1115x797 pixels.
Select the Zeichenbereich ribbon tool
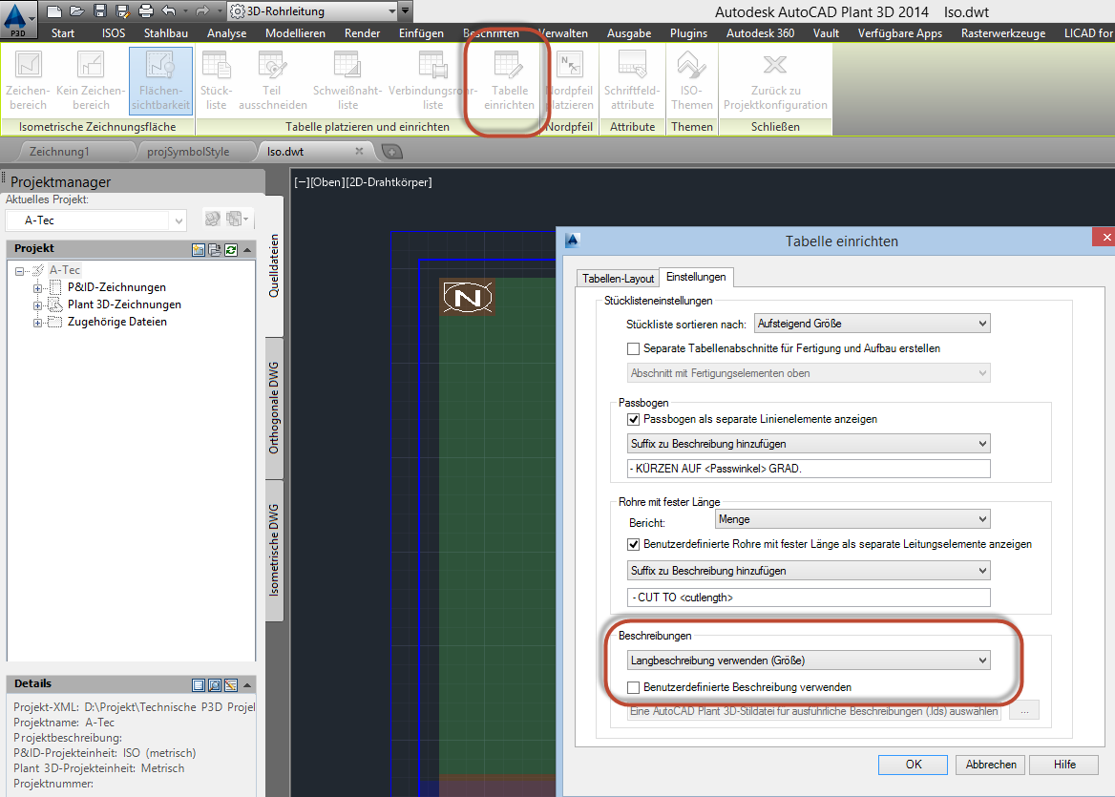(x=29, y=81)
